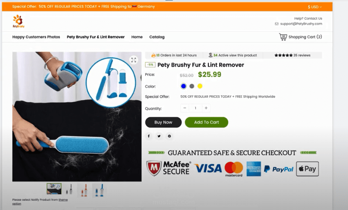
Task: Open the USD currency dropdown
Action: [x=315, y=7]
